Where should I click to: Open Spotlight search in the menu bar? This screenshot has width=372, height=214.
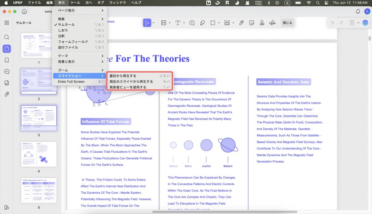(x=318, y=3)
